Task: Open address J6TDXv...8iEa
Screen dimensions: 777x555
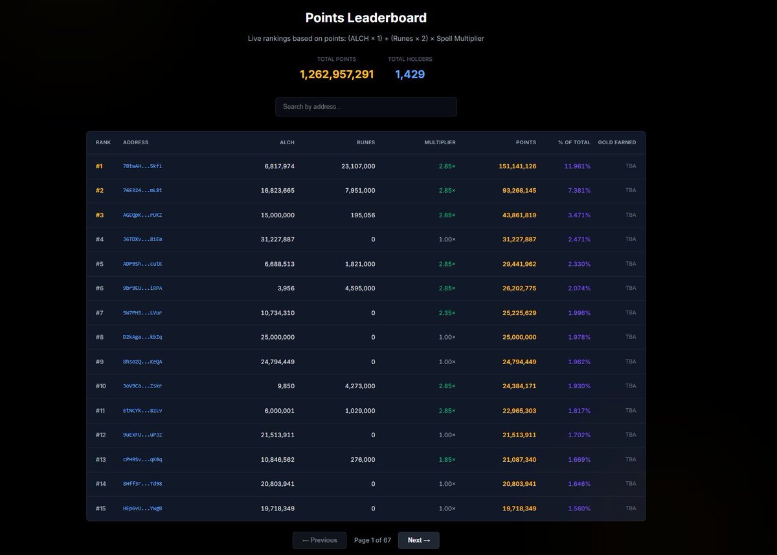Action: [x=142, y=239]
